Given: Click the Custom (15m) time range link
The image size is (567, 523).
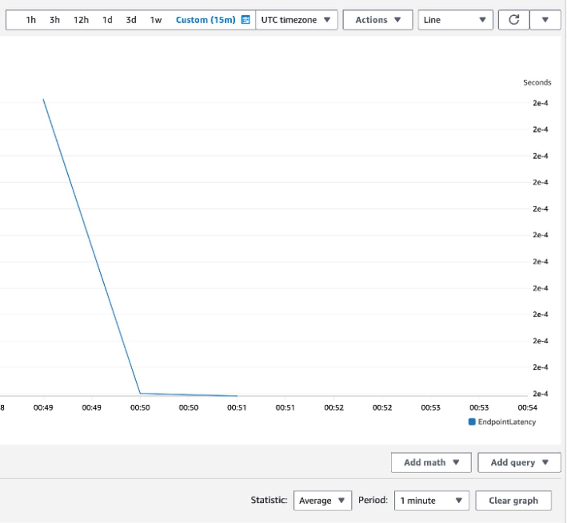Looking at the screenshot, I should [205, 19].
